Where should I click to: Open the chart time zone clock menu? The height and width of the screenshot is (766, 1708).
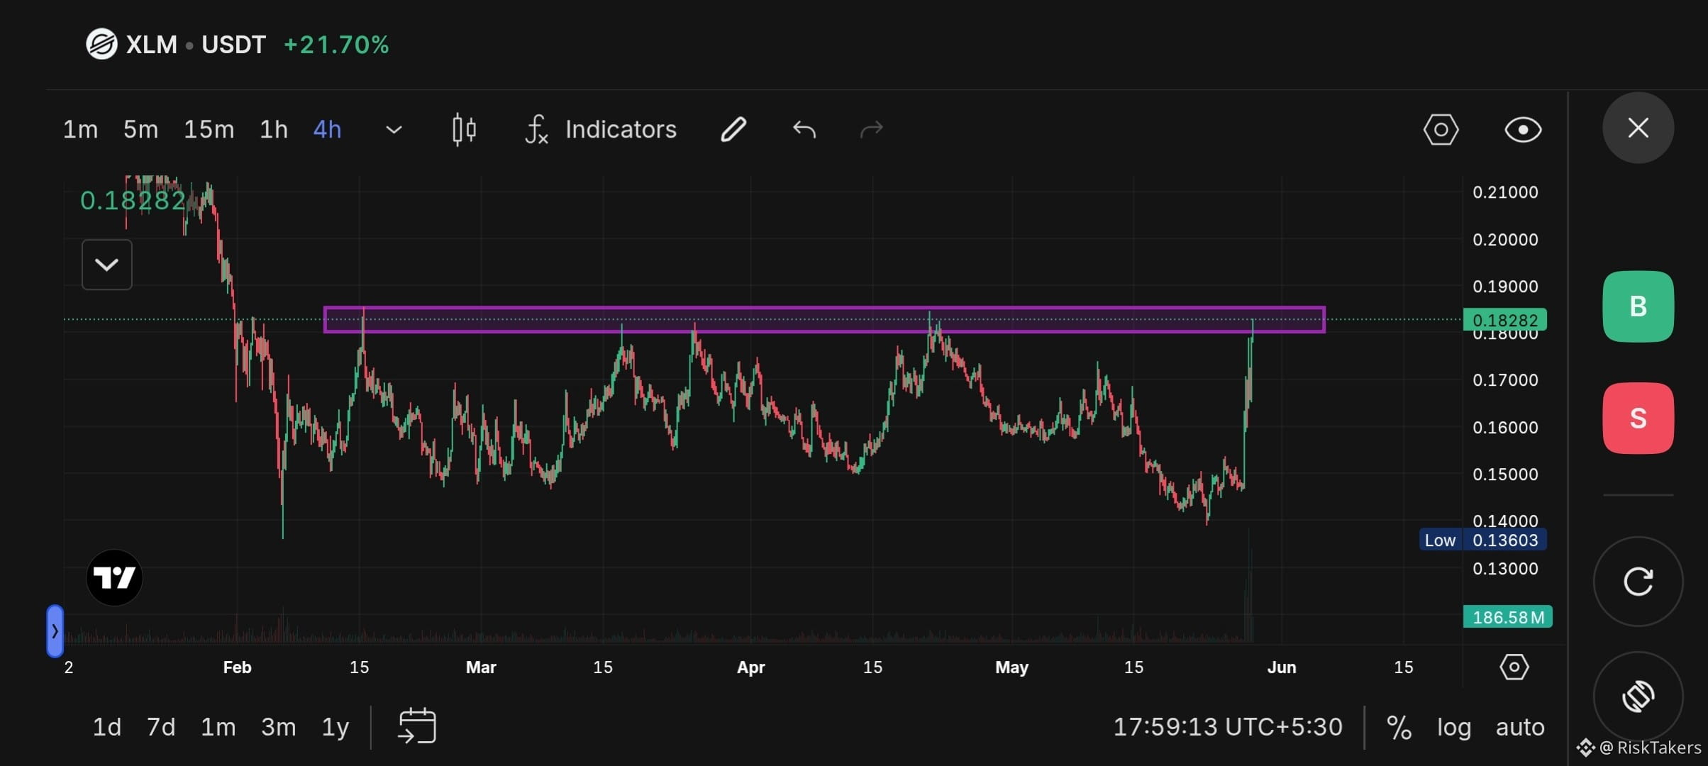pyautogui.click(x=1227, y=727)
